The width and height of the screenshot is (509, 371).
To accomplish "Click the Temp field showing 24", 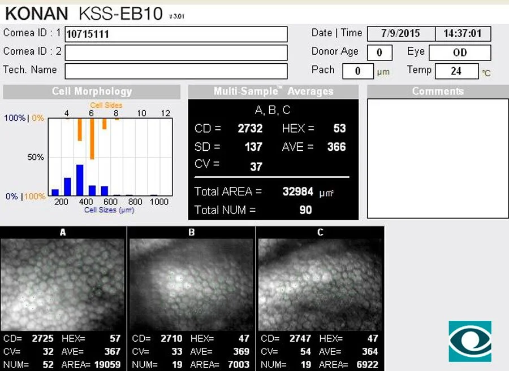I will pyautogui.click(x=456, y=71).
